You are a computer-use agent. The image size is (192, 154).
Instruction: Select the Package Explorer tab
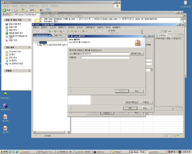tap(42, 35)
